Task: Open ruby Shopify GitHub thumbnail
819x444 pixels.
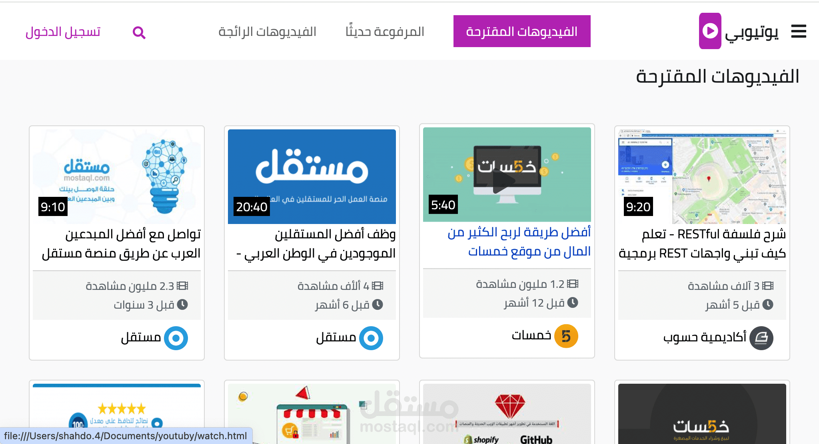Action: (507, 414)
